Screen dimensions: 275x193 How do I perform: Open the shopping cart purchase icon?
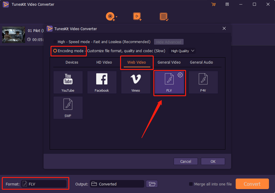coord(214,4)
